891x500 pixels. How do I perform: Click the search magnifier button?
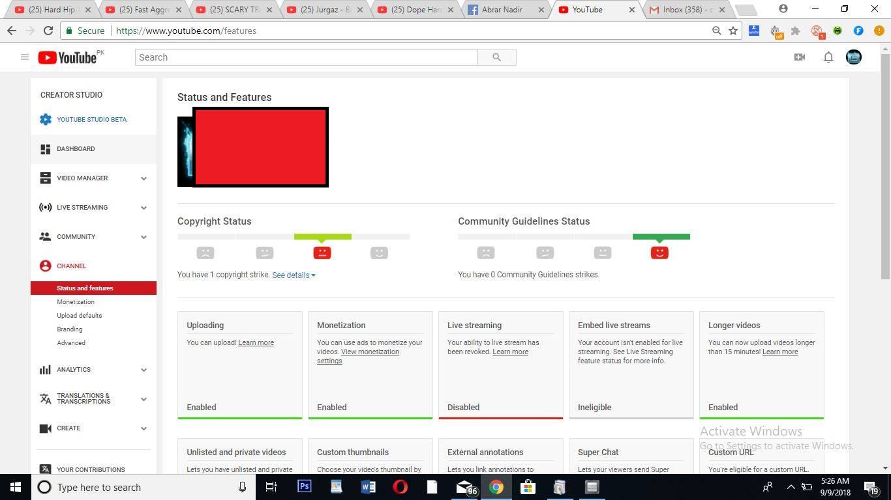496,57
